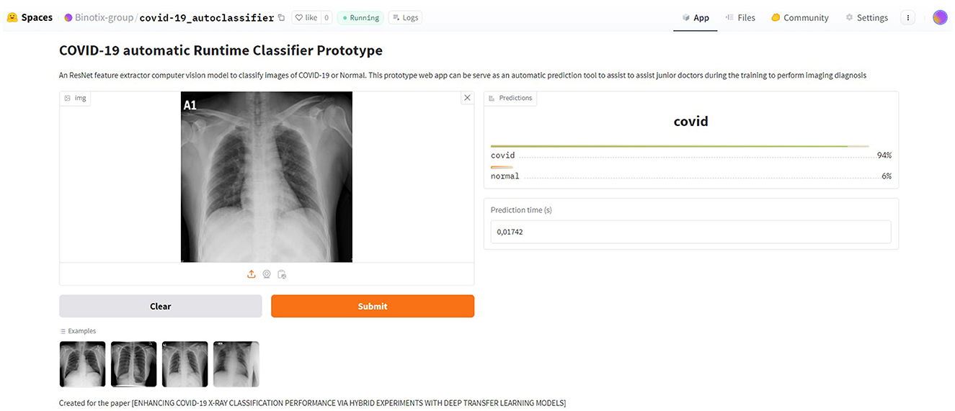The height and width of the screenshot is (411, 955).
Task: Open the Hugging Face Spaces logo link
Action: pos(30,17)
